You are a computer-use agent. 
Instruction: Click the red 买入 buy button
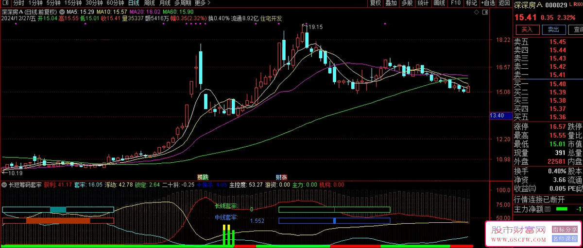coord(527,29)
